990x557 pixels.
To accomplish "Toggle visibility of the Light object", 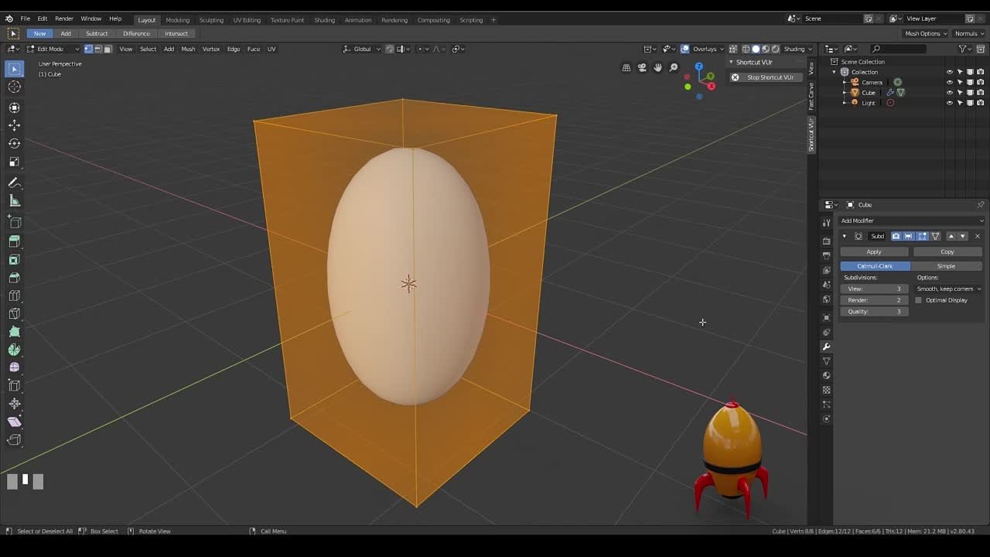I will point(950,103).
